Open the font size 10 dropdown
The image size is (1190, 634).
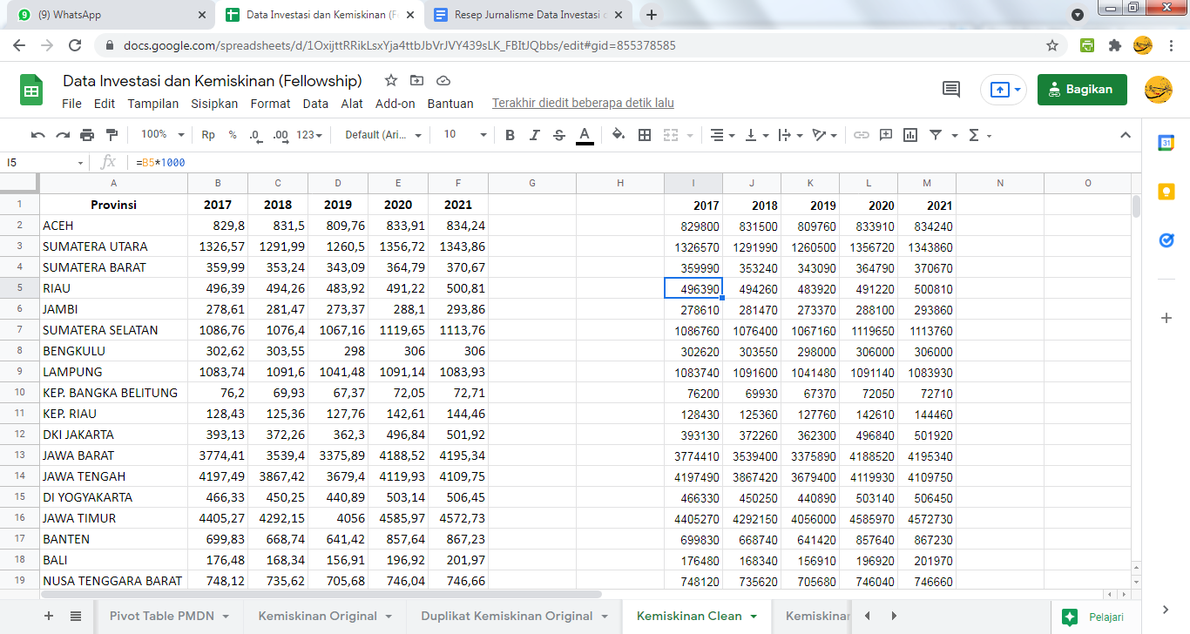pos(464,135)
